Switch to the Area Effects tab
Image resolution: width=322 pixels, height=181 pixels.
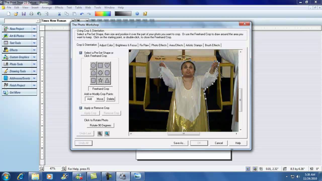[x=176, y=45]
